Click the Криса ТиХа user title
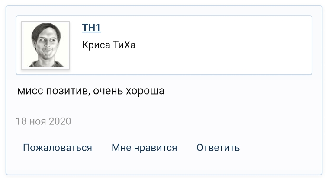This screenshot has height=178, width=328. [109, 45]
